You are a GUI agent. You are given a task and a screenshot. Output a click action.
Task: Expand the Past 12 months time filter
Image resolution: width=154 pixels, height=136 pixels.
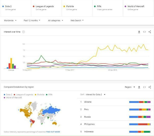(32, 20)
